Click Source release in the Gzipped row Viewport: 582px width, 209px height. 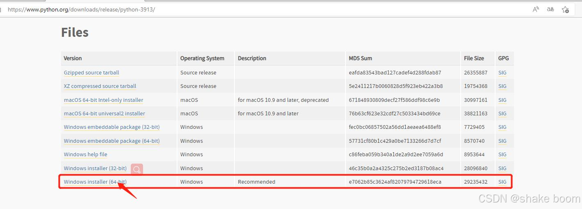click(198, 73)
